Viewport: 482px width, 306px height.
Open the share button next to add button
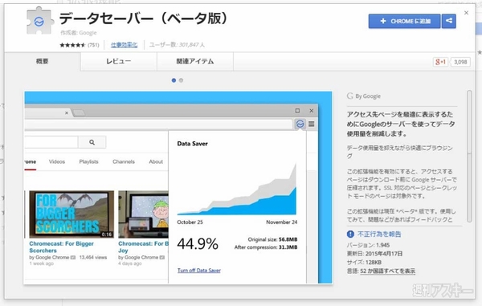click(x=449, y=21)
